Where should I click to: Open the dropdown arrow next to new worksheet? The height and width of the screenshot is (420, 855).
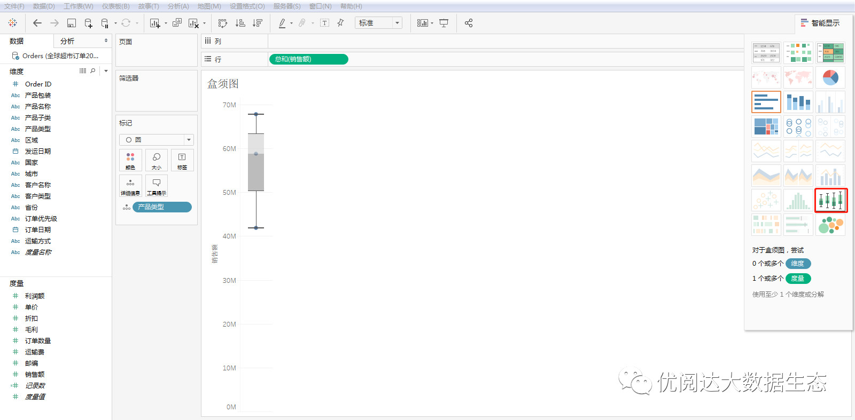[166, 23]
